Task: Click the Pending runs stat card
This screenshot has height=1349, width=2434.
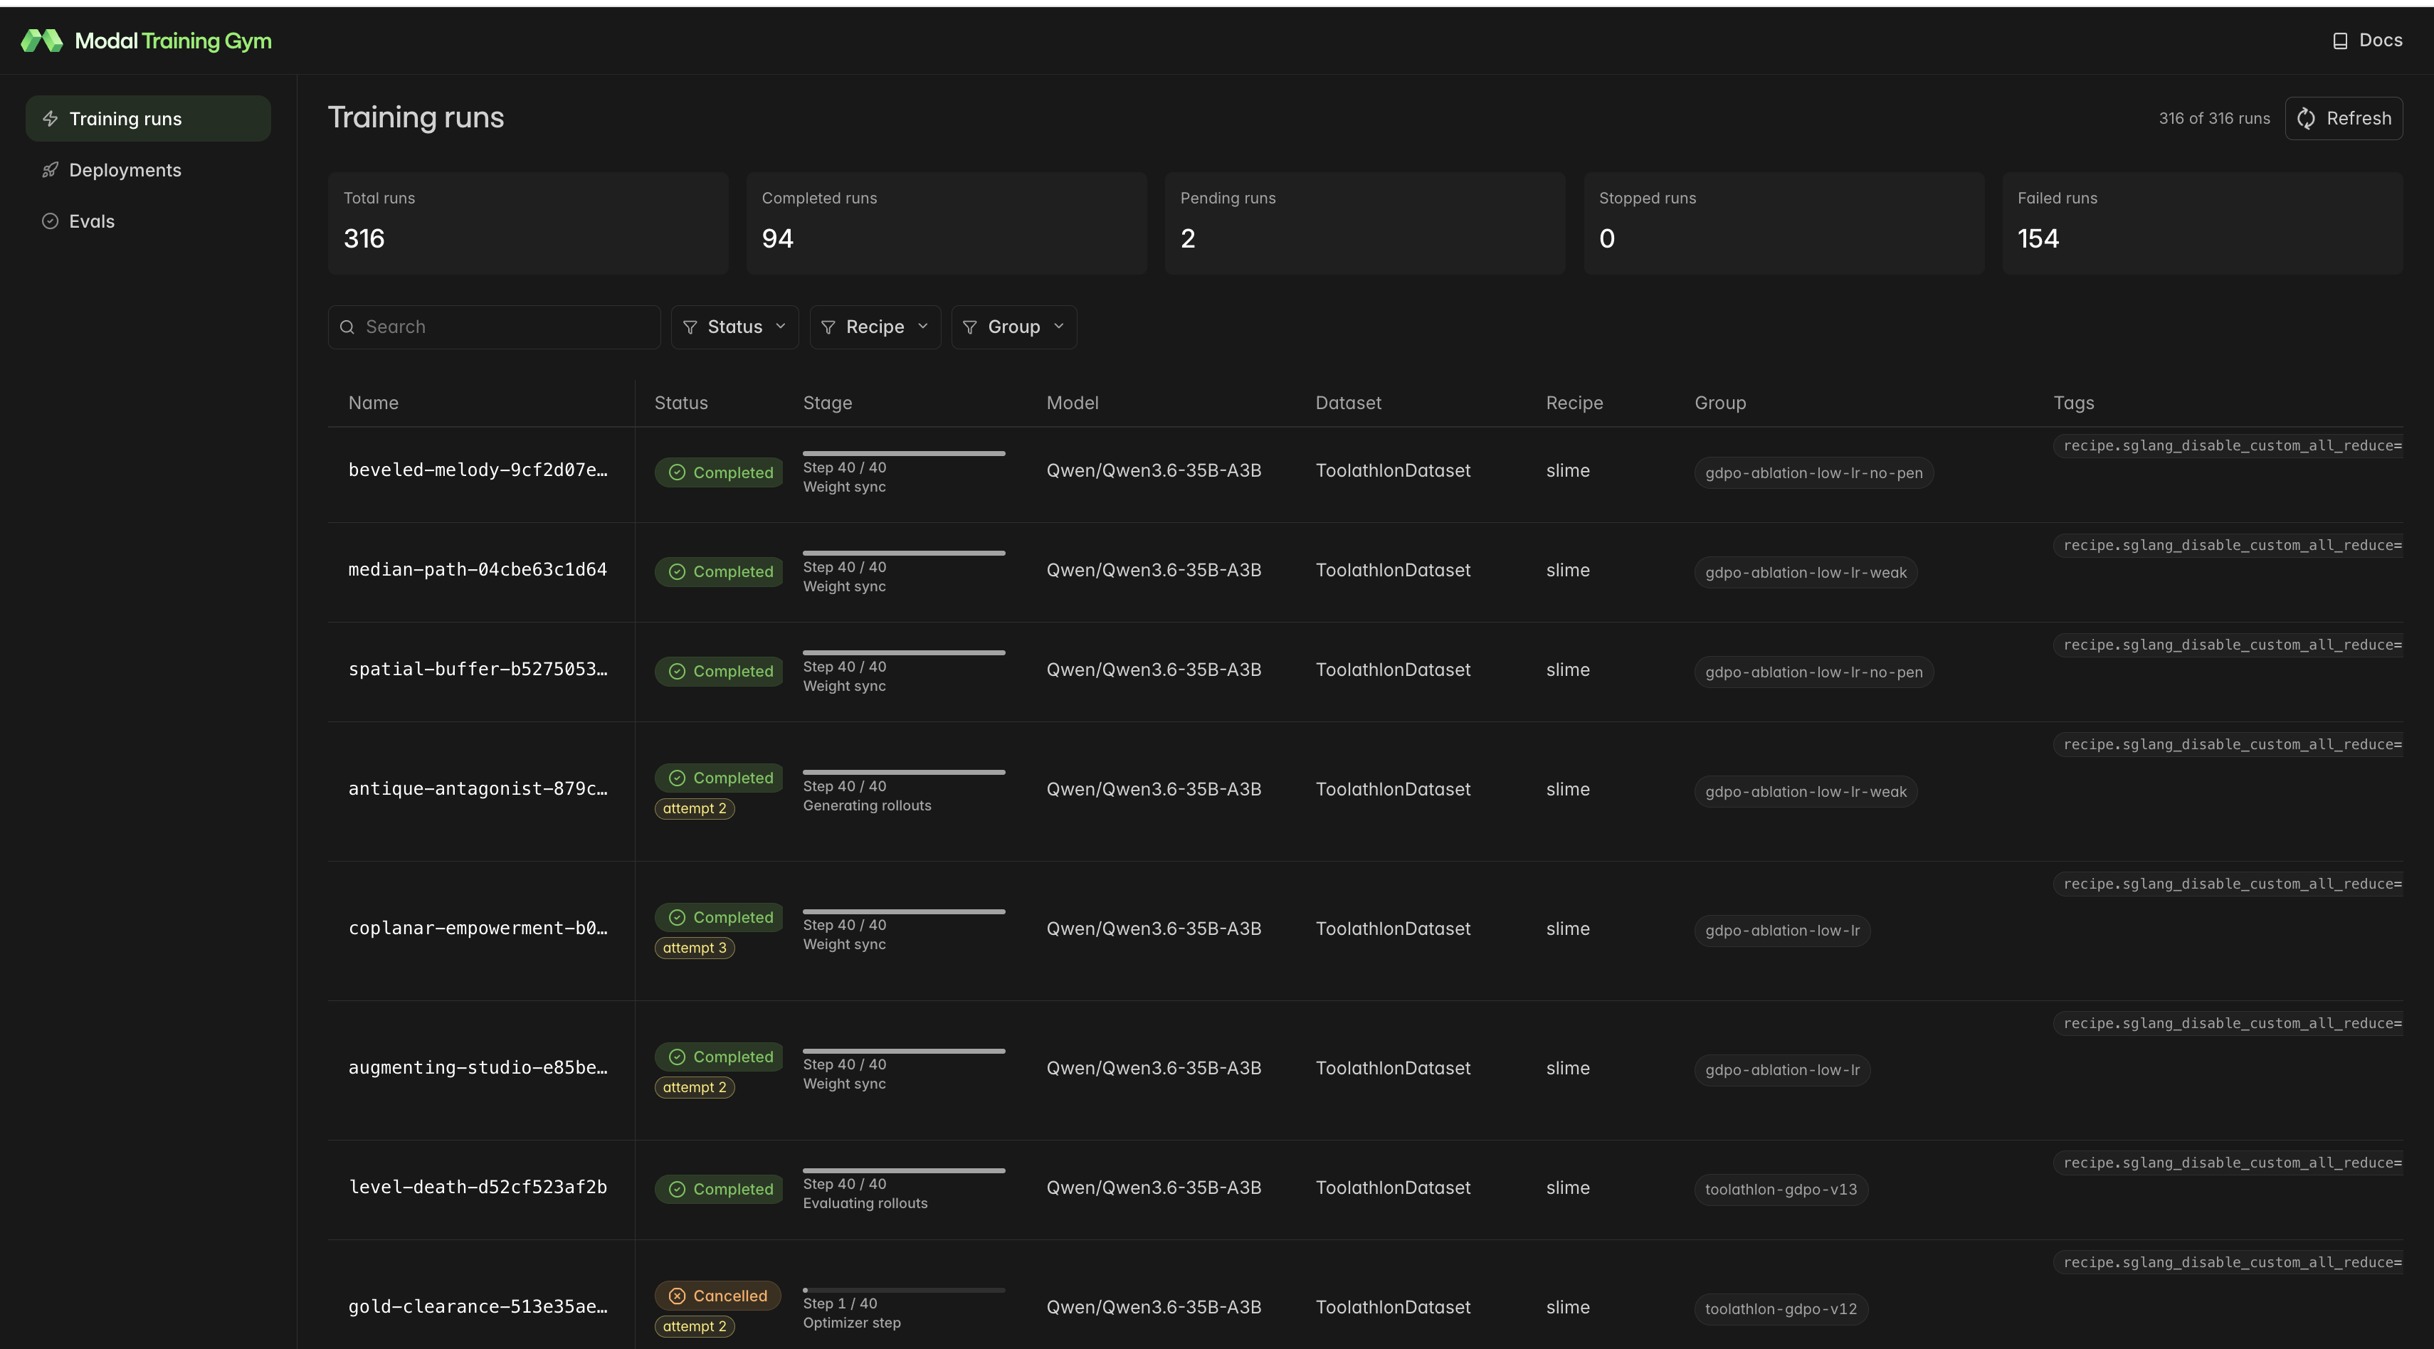Action: [x=1365, y=223]
